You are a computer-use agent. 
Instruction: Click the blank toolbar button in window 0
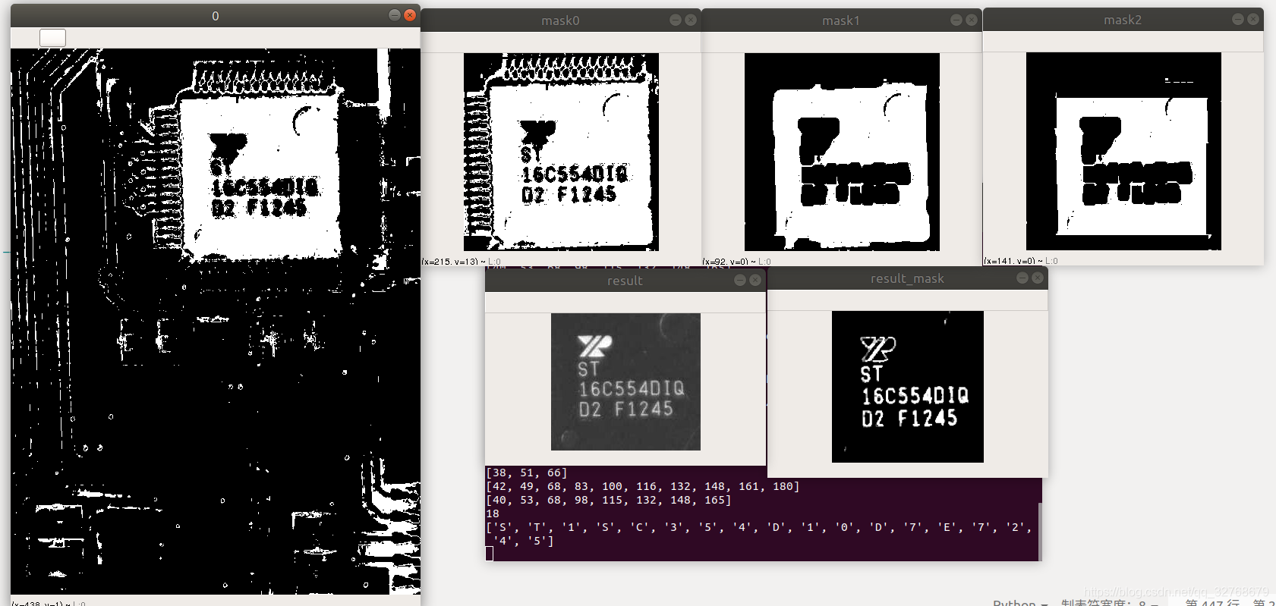[52, 38]
